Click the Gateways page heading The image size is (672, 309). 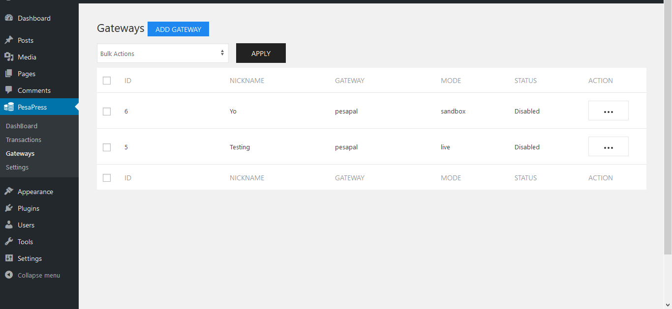[x=121, y=28]
